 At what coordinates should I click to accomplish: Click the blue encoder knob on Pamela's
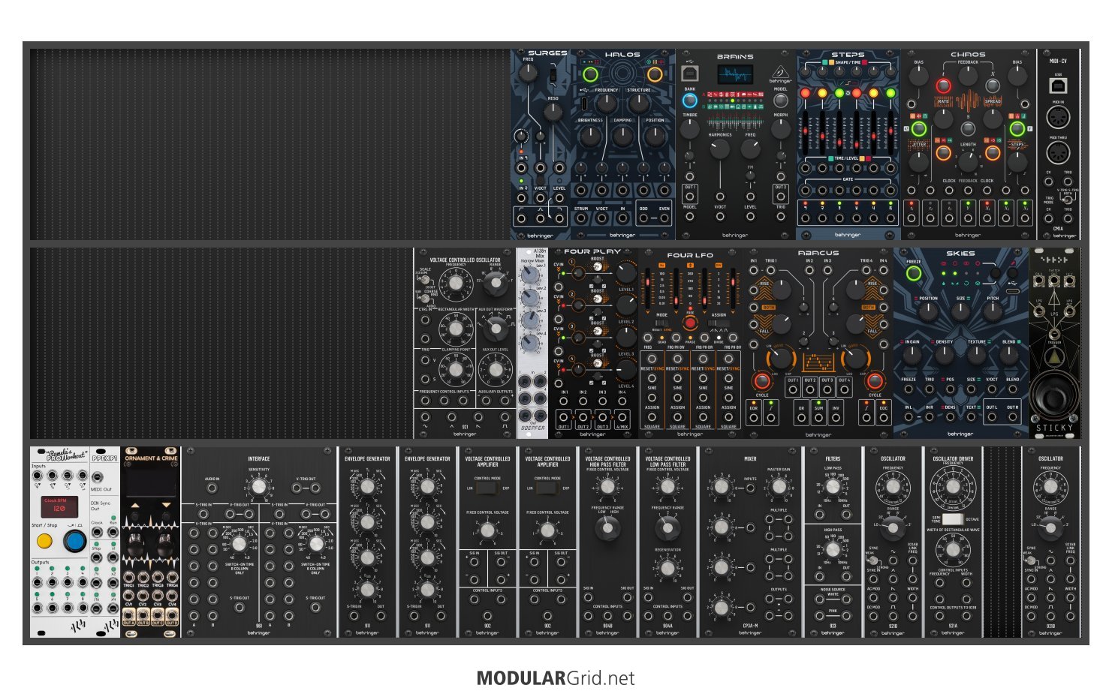pos(74,541)
